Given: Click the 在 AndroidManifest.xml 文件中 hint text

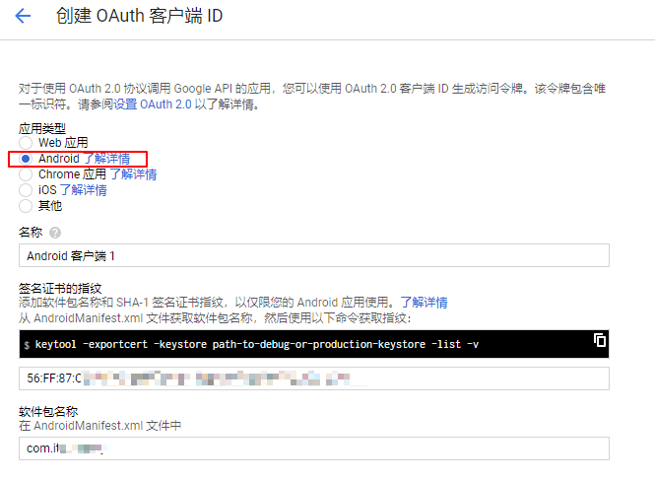Looking at the screenshot, I should click(x=99, y=426).
